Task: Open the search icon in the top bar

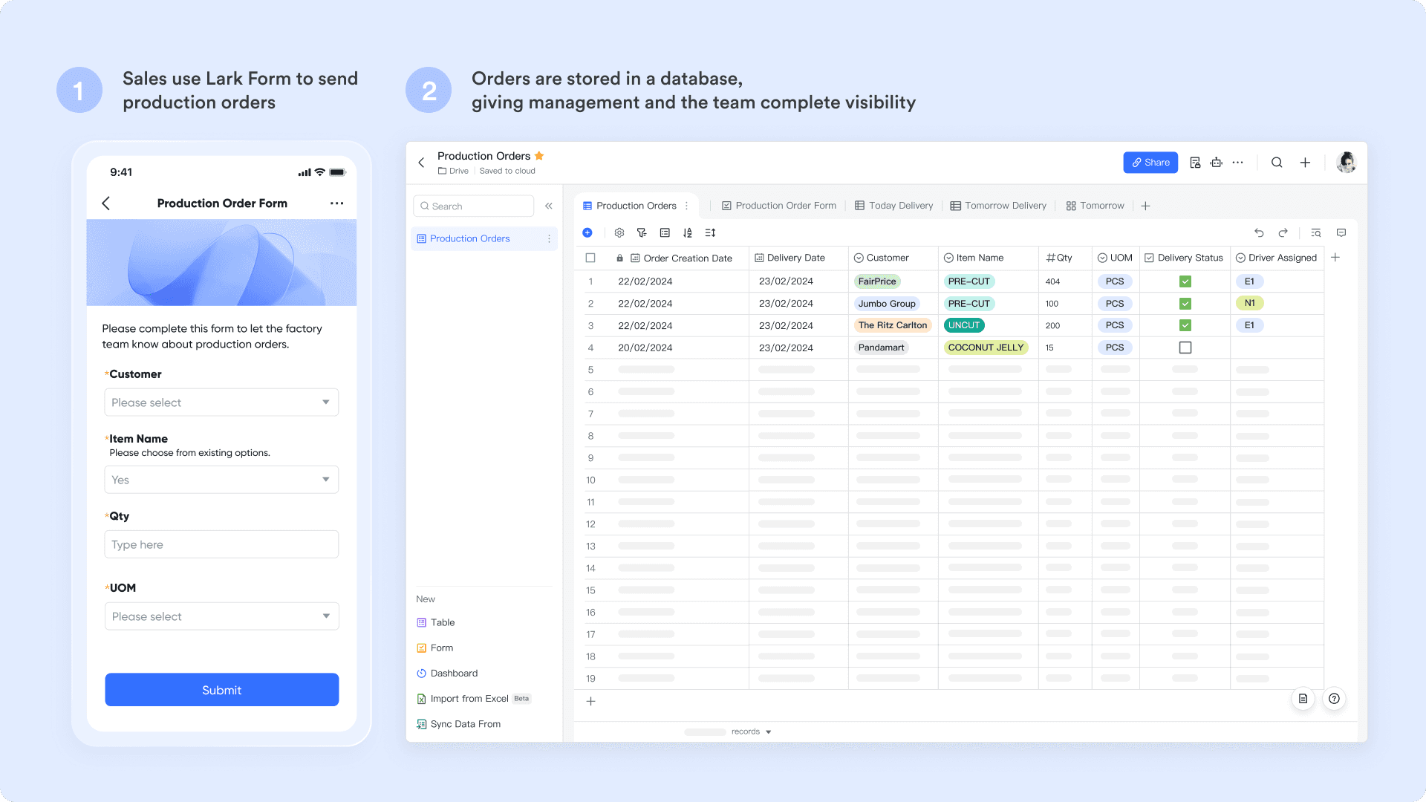Action: coord(1277,162)
